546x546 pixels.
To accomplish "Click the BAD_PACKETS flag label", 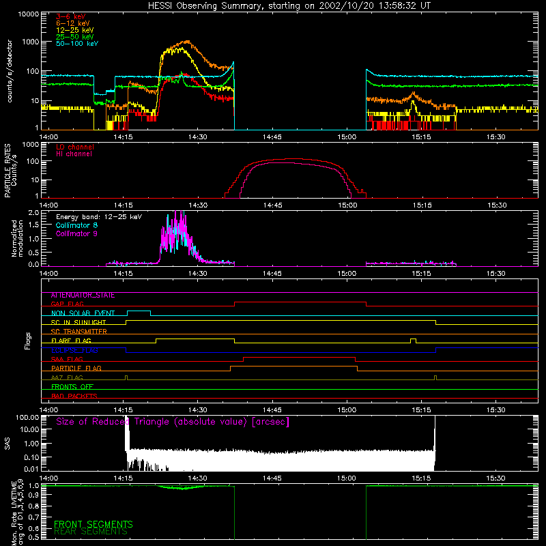I will [74, 396].
